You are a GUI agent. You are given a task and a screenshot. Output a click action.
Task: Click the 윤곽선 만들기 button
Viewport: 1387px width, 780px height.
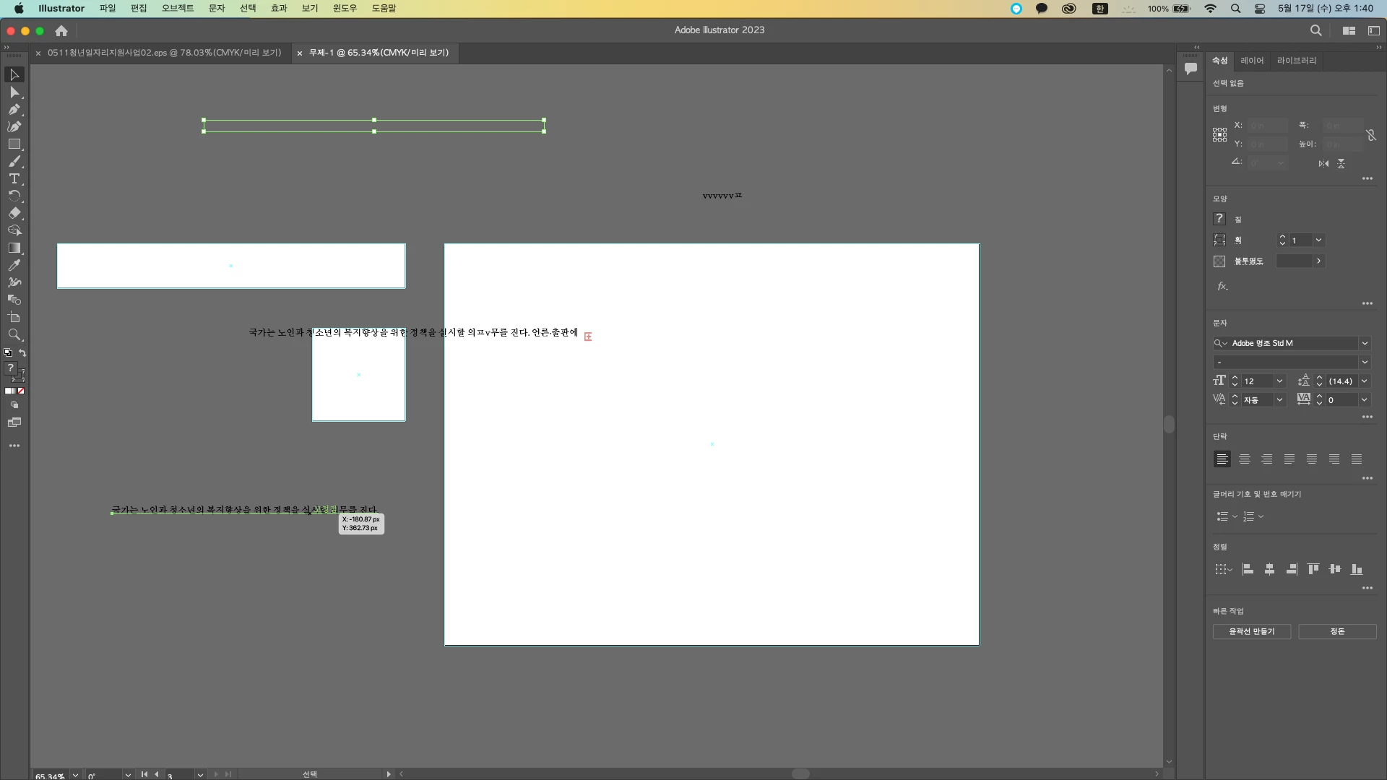1251,631
